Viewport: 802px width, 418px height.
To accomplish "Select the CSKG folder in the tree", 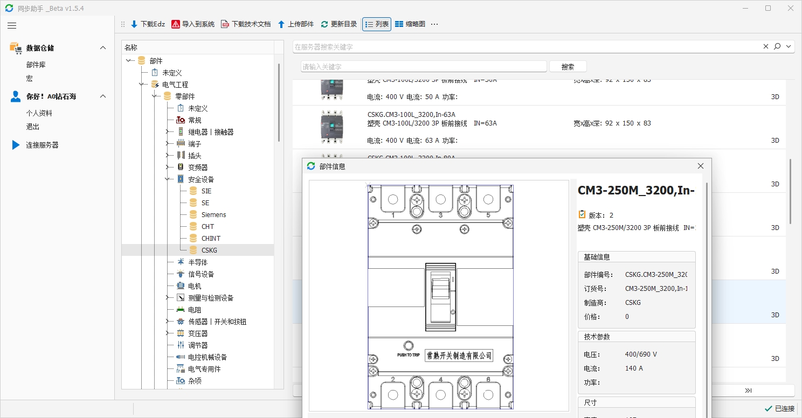I will tap(209, 250).
